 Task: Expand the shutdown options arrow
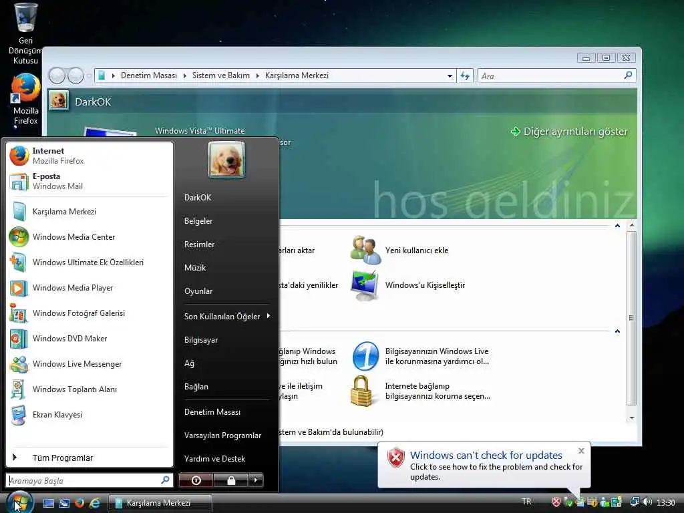[256, 480]
